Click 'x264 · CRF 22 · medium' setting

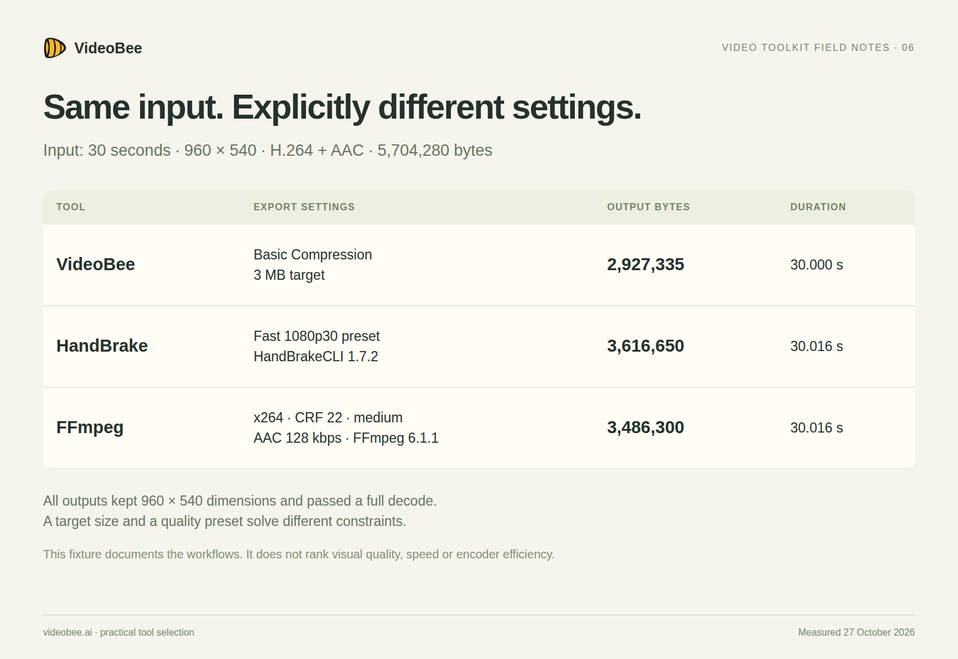(x=328, y=418)
